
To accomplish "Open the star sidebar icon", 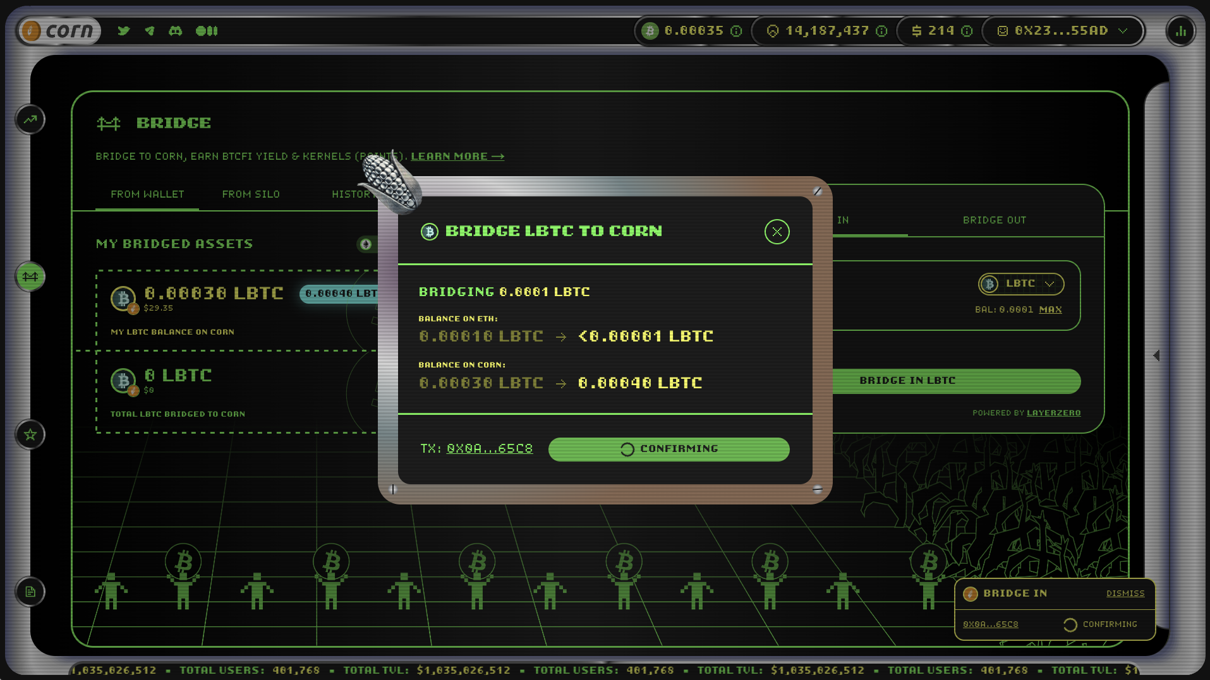I will point(30,434).
